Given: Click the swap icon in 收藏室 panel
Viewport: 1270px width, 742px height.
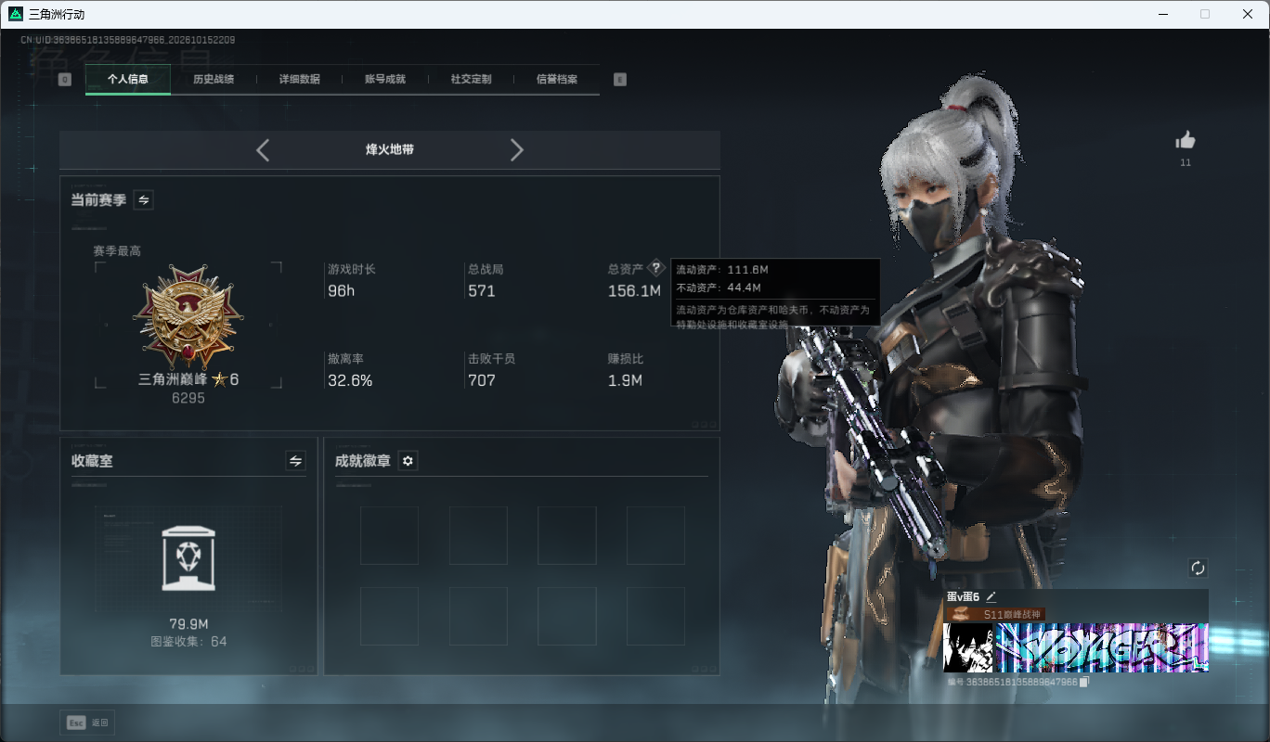Looking at the screenshot, I should [296, 461].
